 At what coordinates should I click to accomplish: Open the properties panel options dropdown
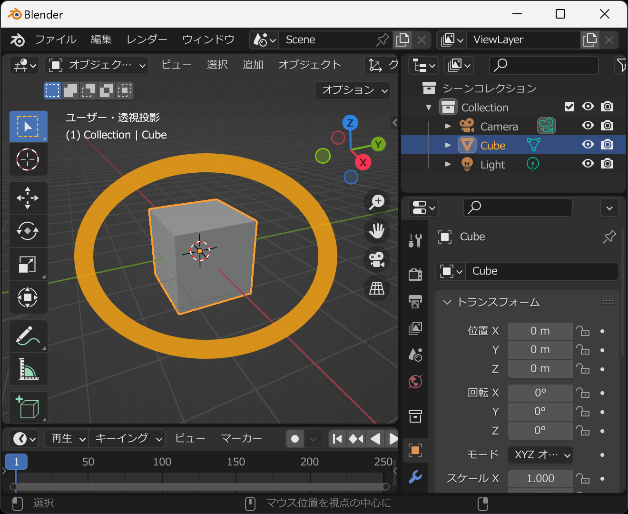pyautogui.click(x=609, y=208)
